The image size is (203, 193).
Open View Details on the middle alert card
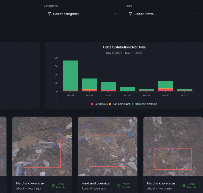126,185
